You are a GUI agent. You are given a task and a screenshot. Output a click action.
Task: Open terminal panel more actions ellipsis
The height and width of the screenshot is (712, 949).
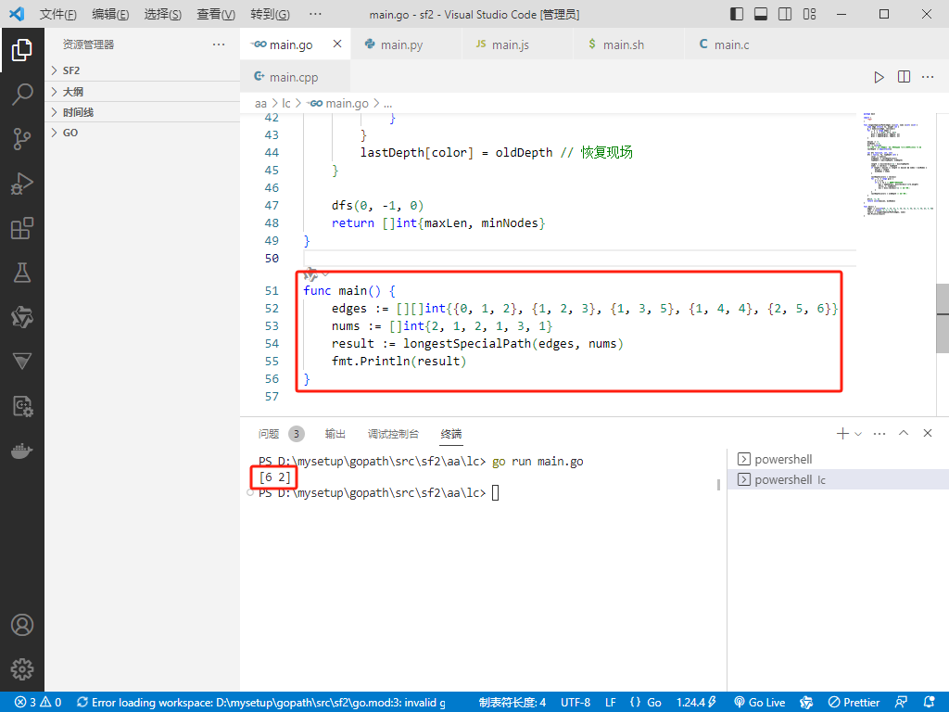[880, 434]
